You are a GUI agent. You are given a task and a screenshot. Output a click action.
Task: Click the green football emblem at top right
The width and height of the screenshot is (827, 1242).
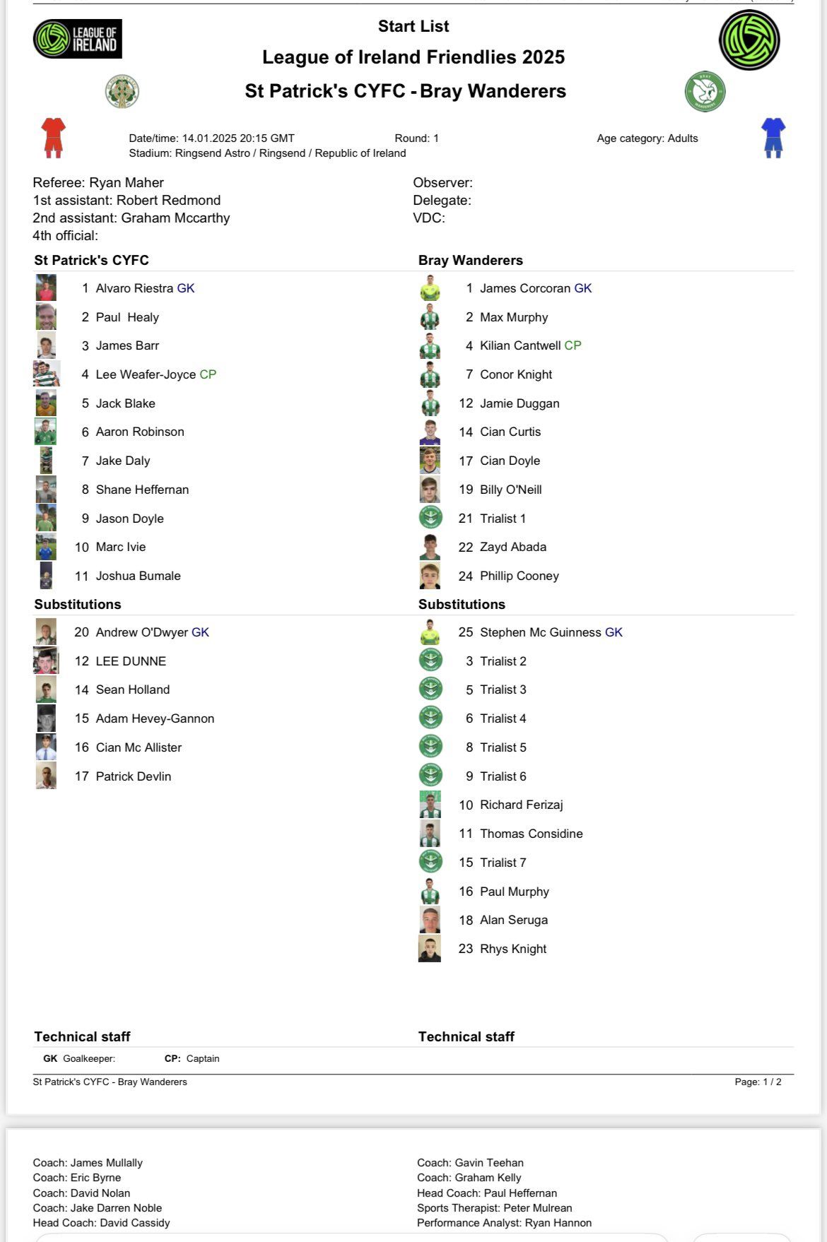[749, 40]
